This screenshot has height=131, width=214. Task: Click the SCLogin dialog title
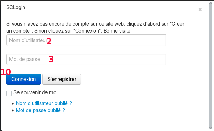click(16, 7)
